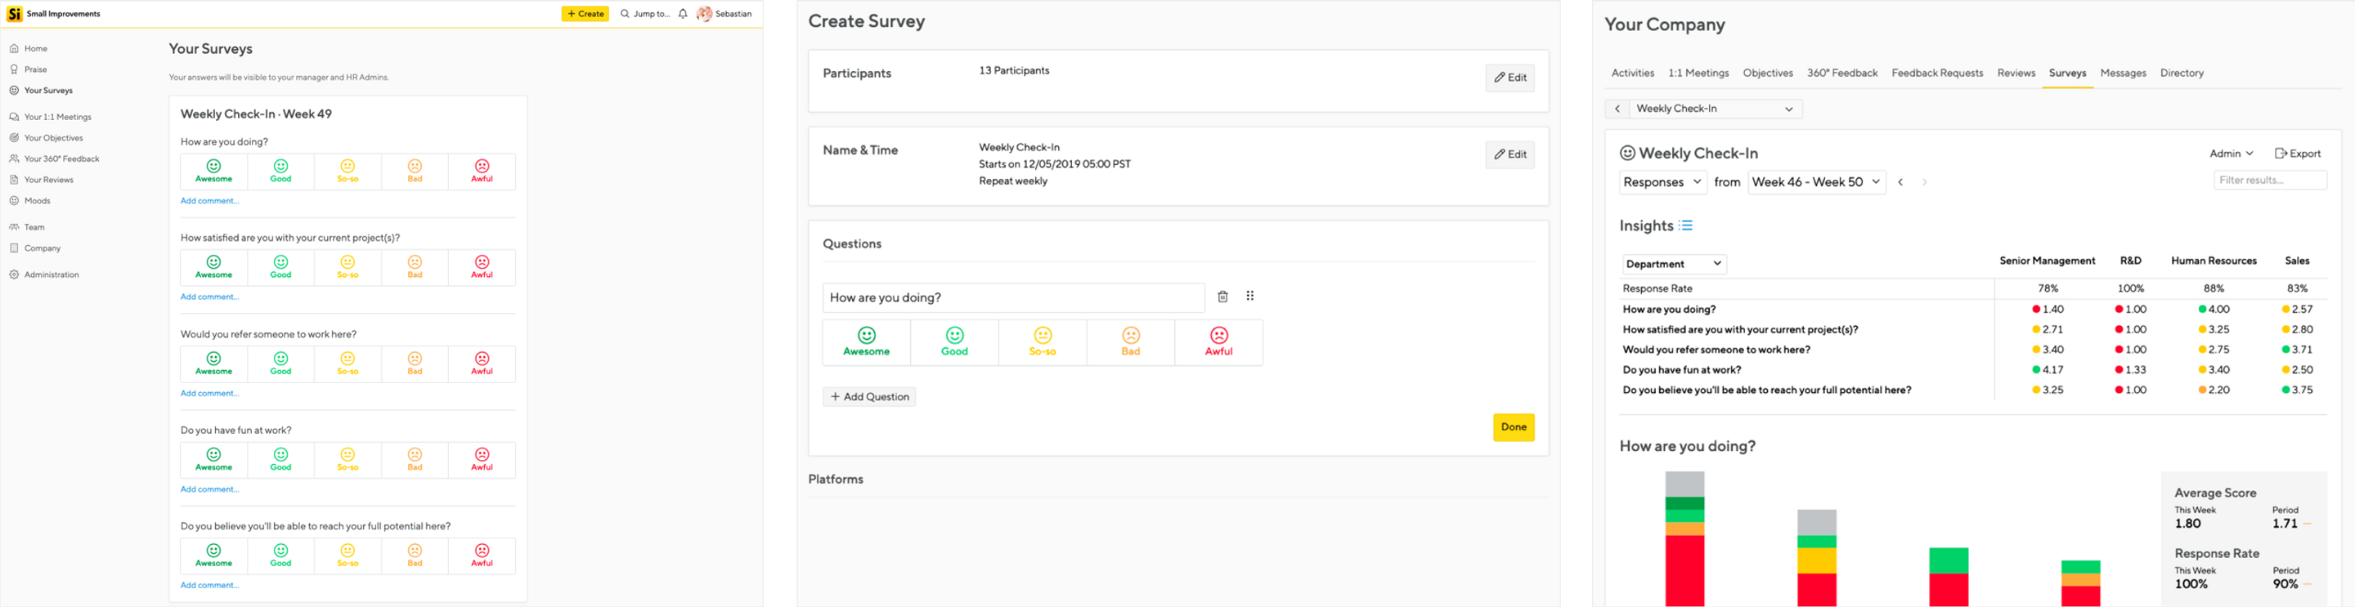This screenshot has width=2355, height=607.
Task: Switch to Activities tab
Action: click(1632, 73)
